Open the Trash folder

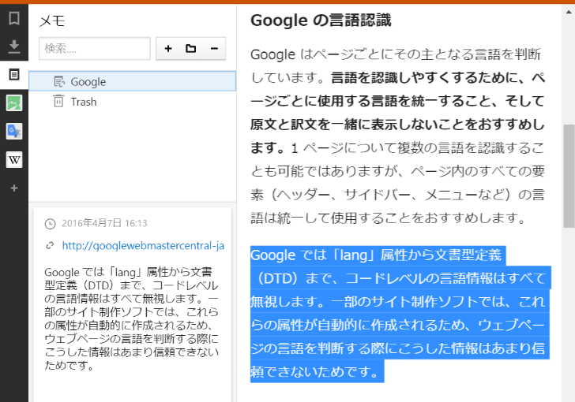point(133,102)
